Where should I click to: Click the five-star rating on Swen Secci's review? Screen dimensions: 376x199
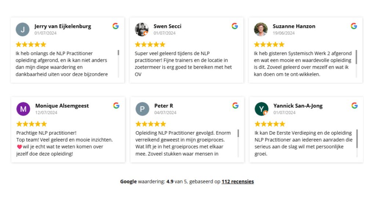coord(150,44)
